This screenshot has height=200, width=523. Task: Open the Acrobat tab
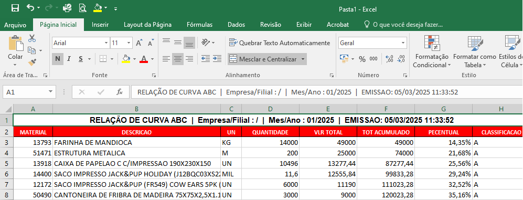337,25
